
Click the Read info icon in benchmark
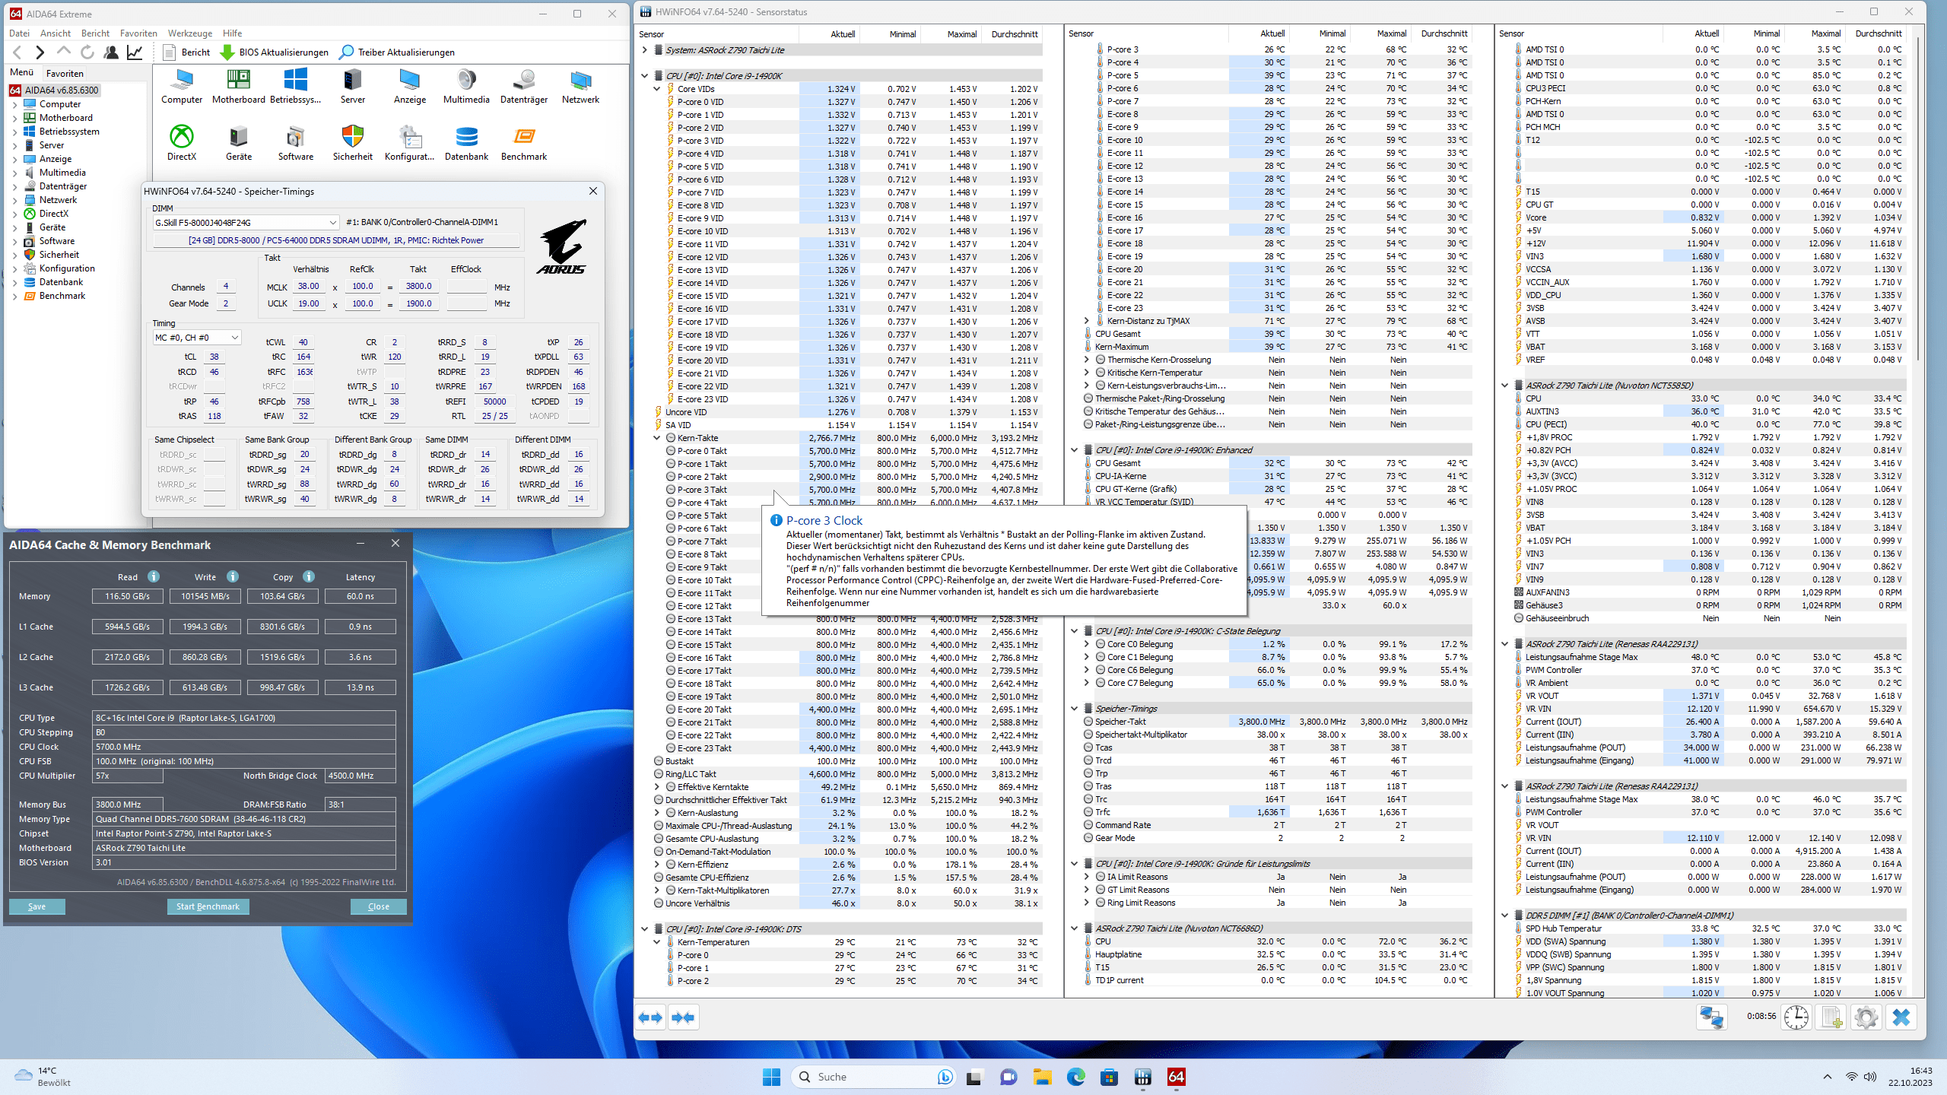click(x=154, y=576)
